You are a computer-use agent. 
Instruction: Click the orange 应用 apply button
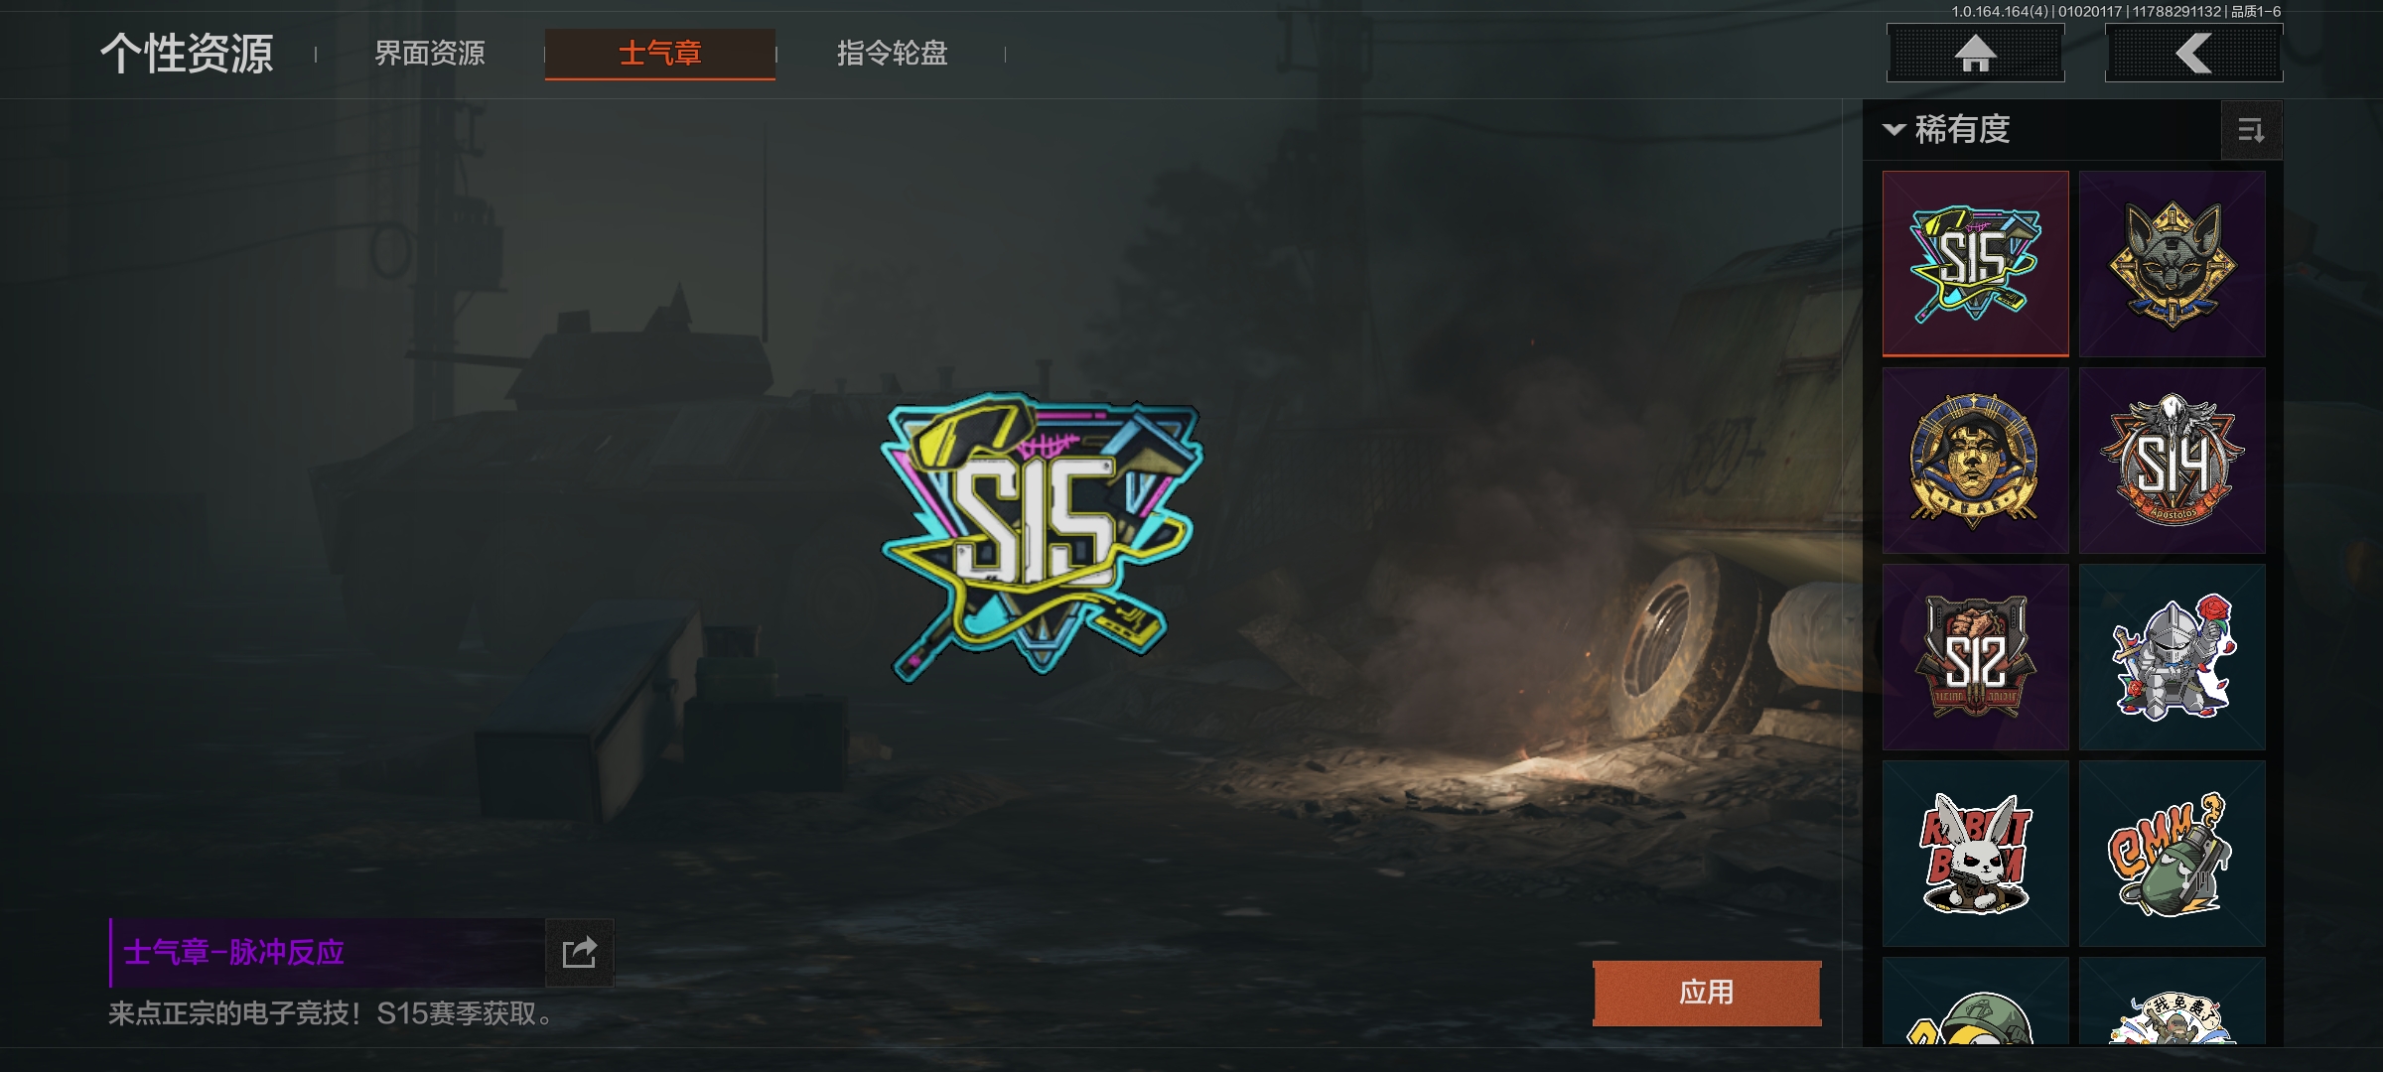1707,993
